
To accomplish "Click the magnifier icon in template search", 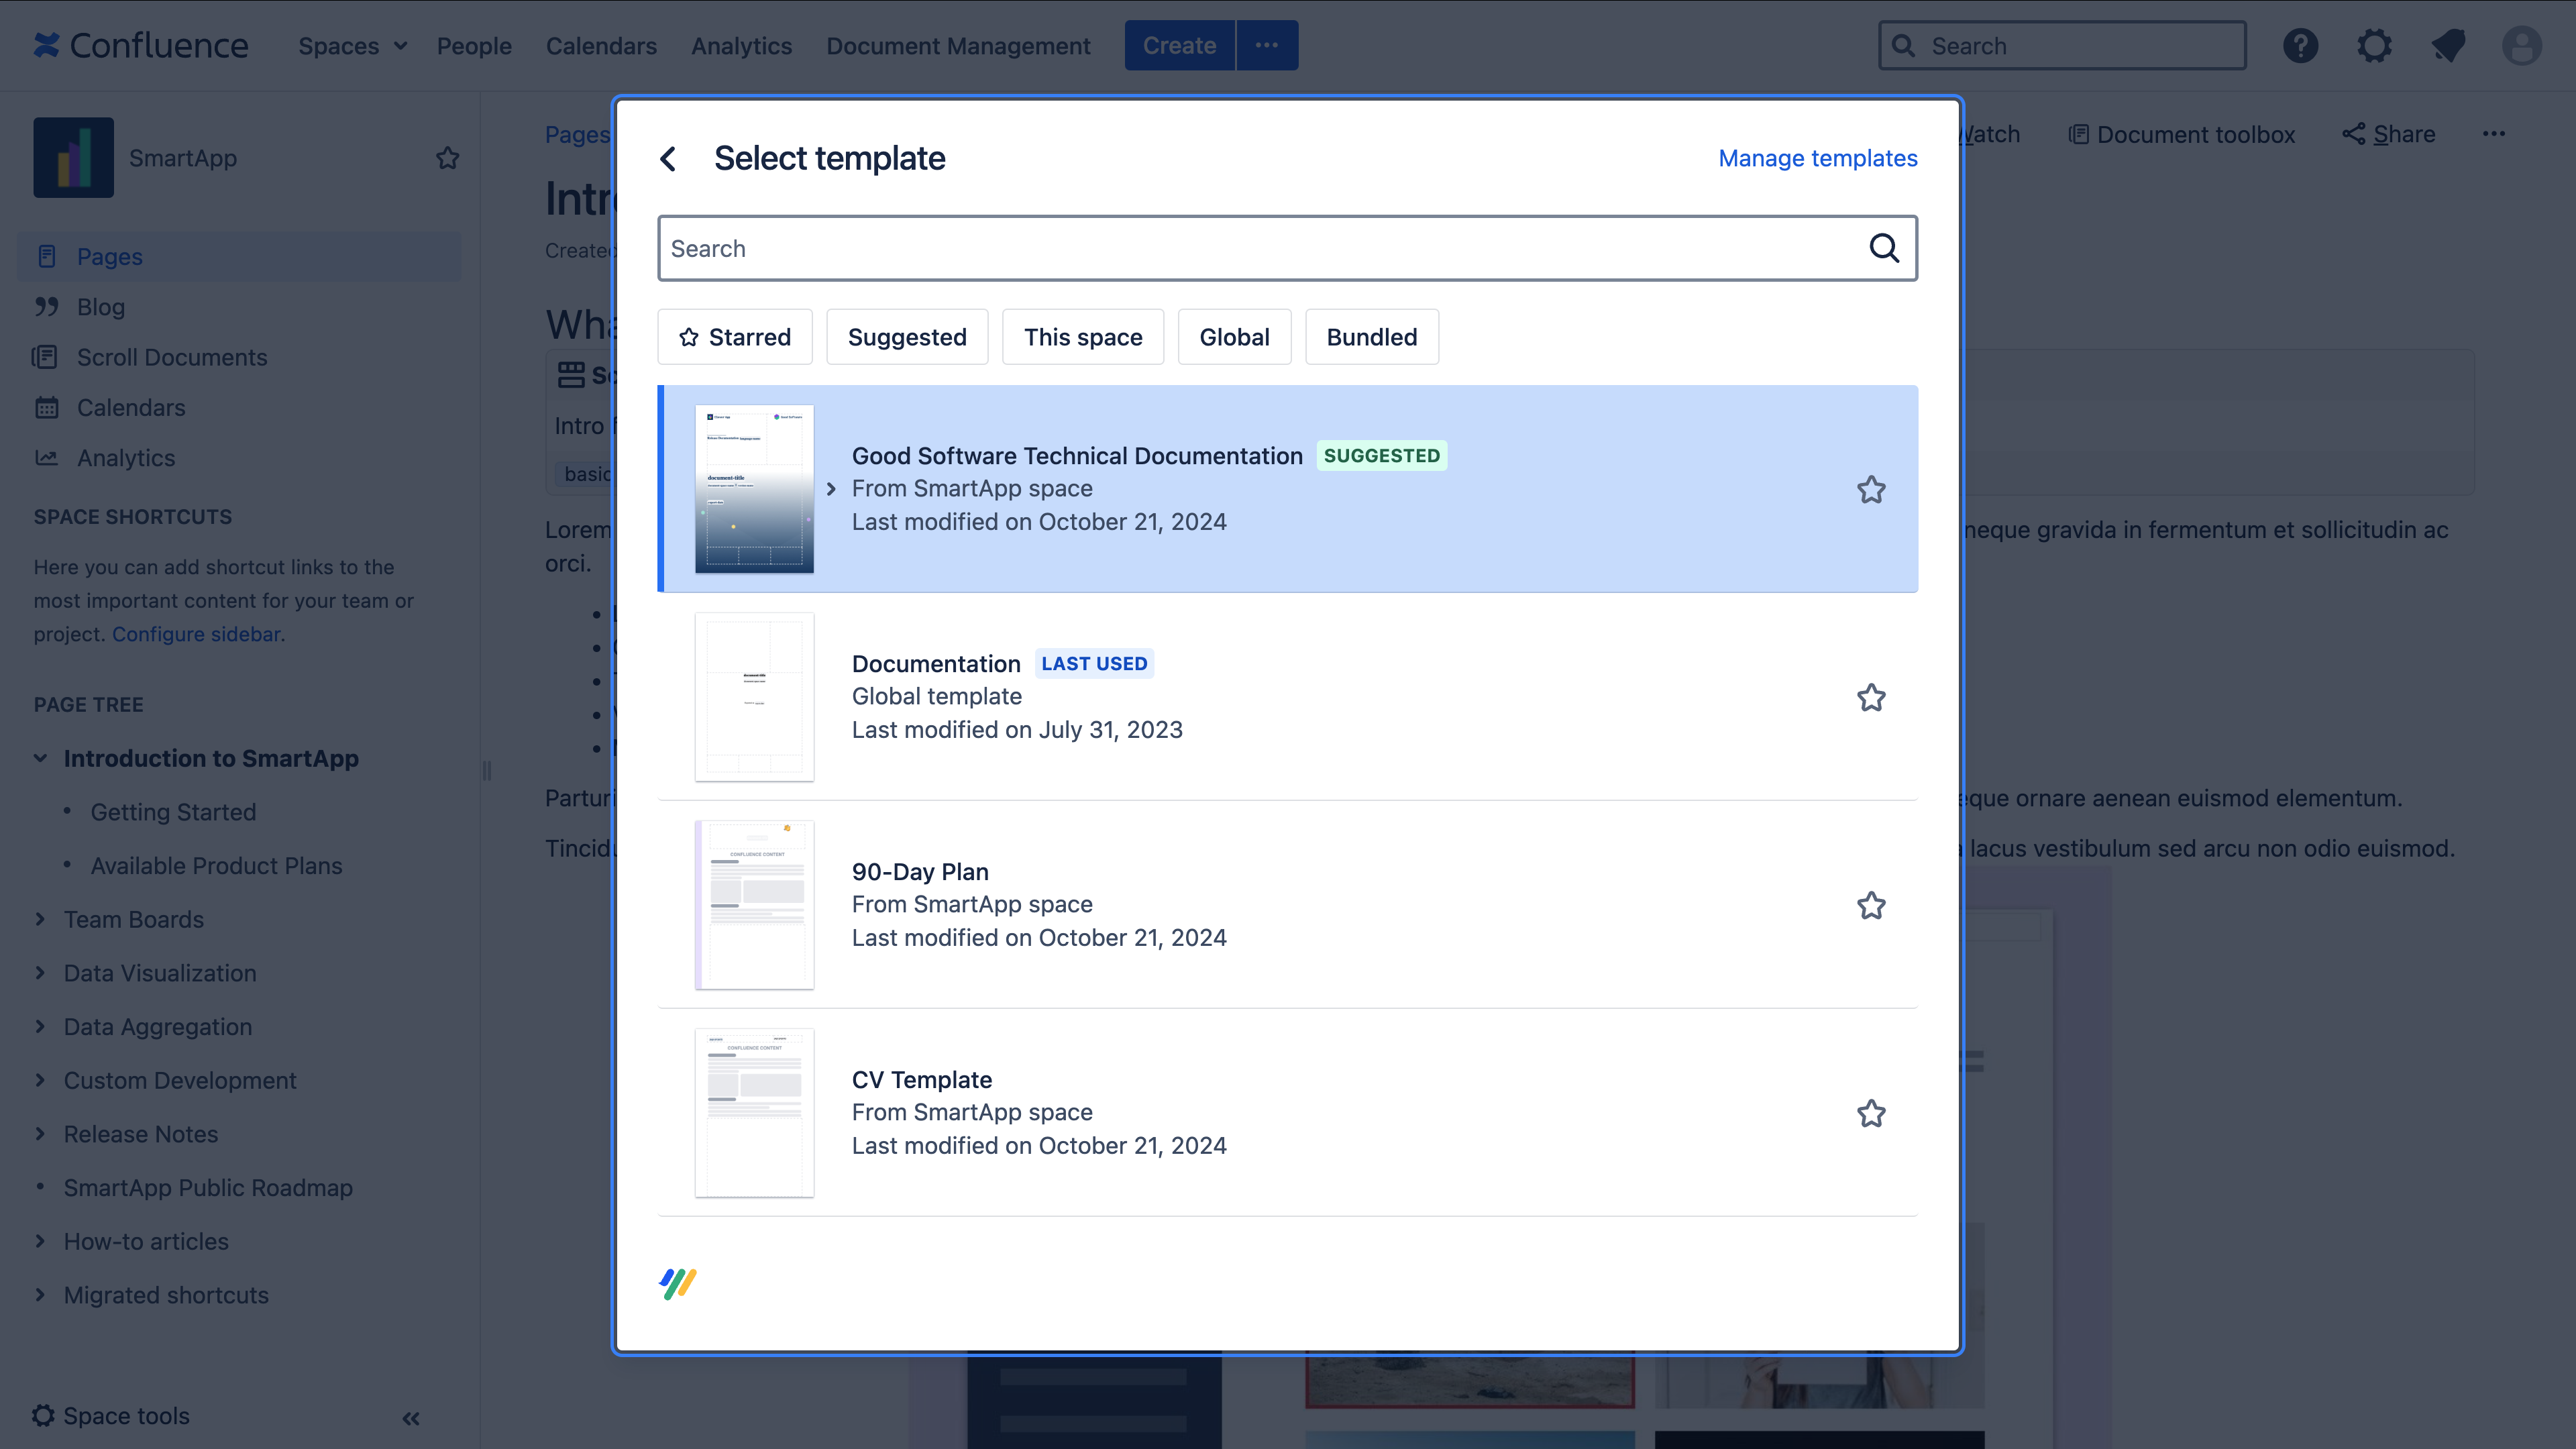I will pos(1884,248).
